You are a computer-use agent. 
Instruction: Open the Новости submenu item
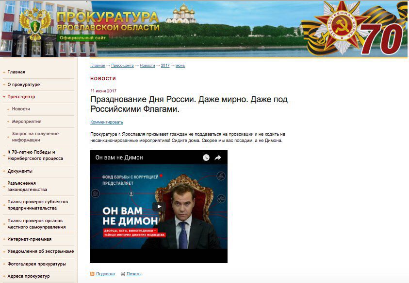(x=21, y=109)
